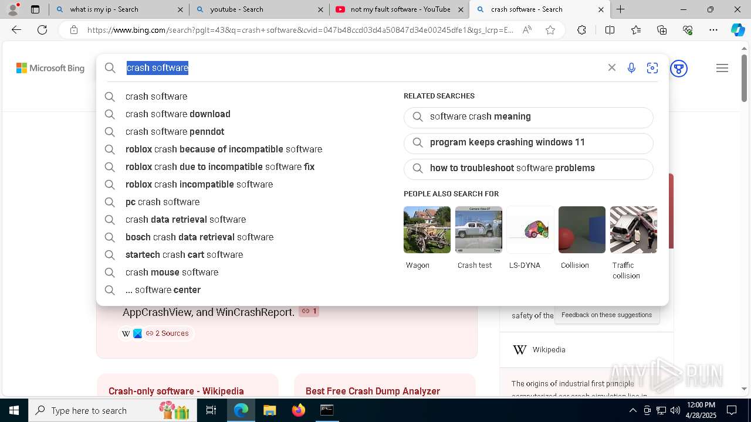This screenshot has width=751, height=422.
Task: Open the terminal window in taskbar
Action: tap(327, 410)
